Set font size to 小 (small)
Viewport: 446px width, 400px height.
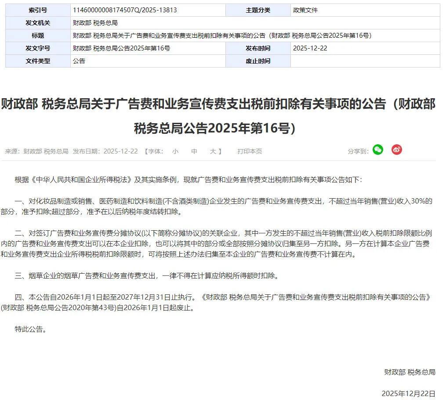[x=175, y=150]
